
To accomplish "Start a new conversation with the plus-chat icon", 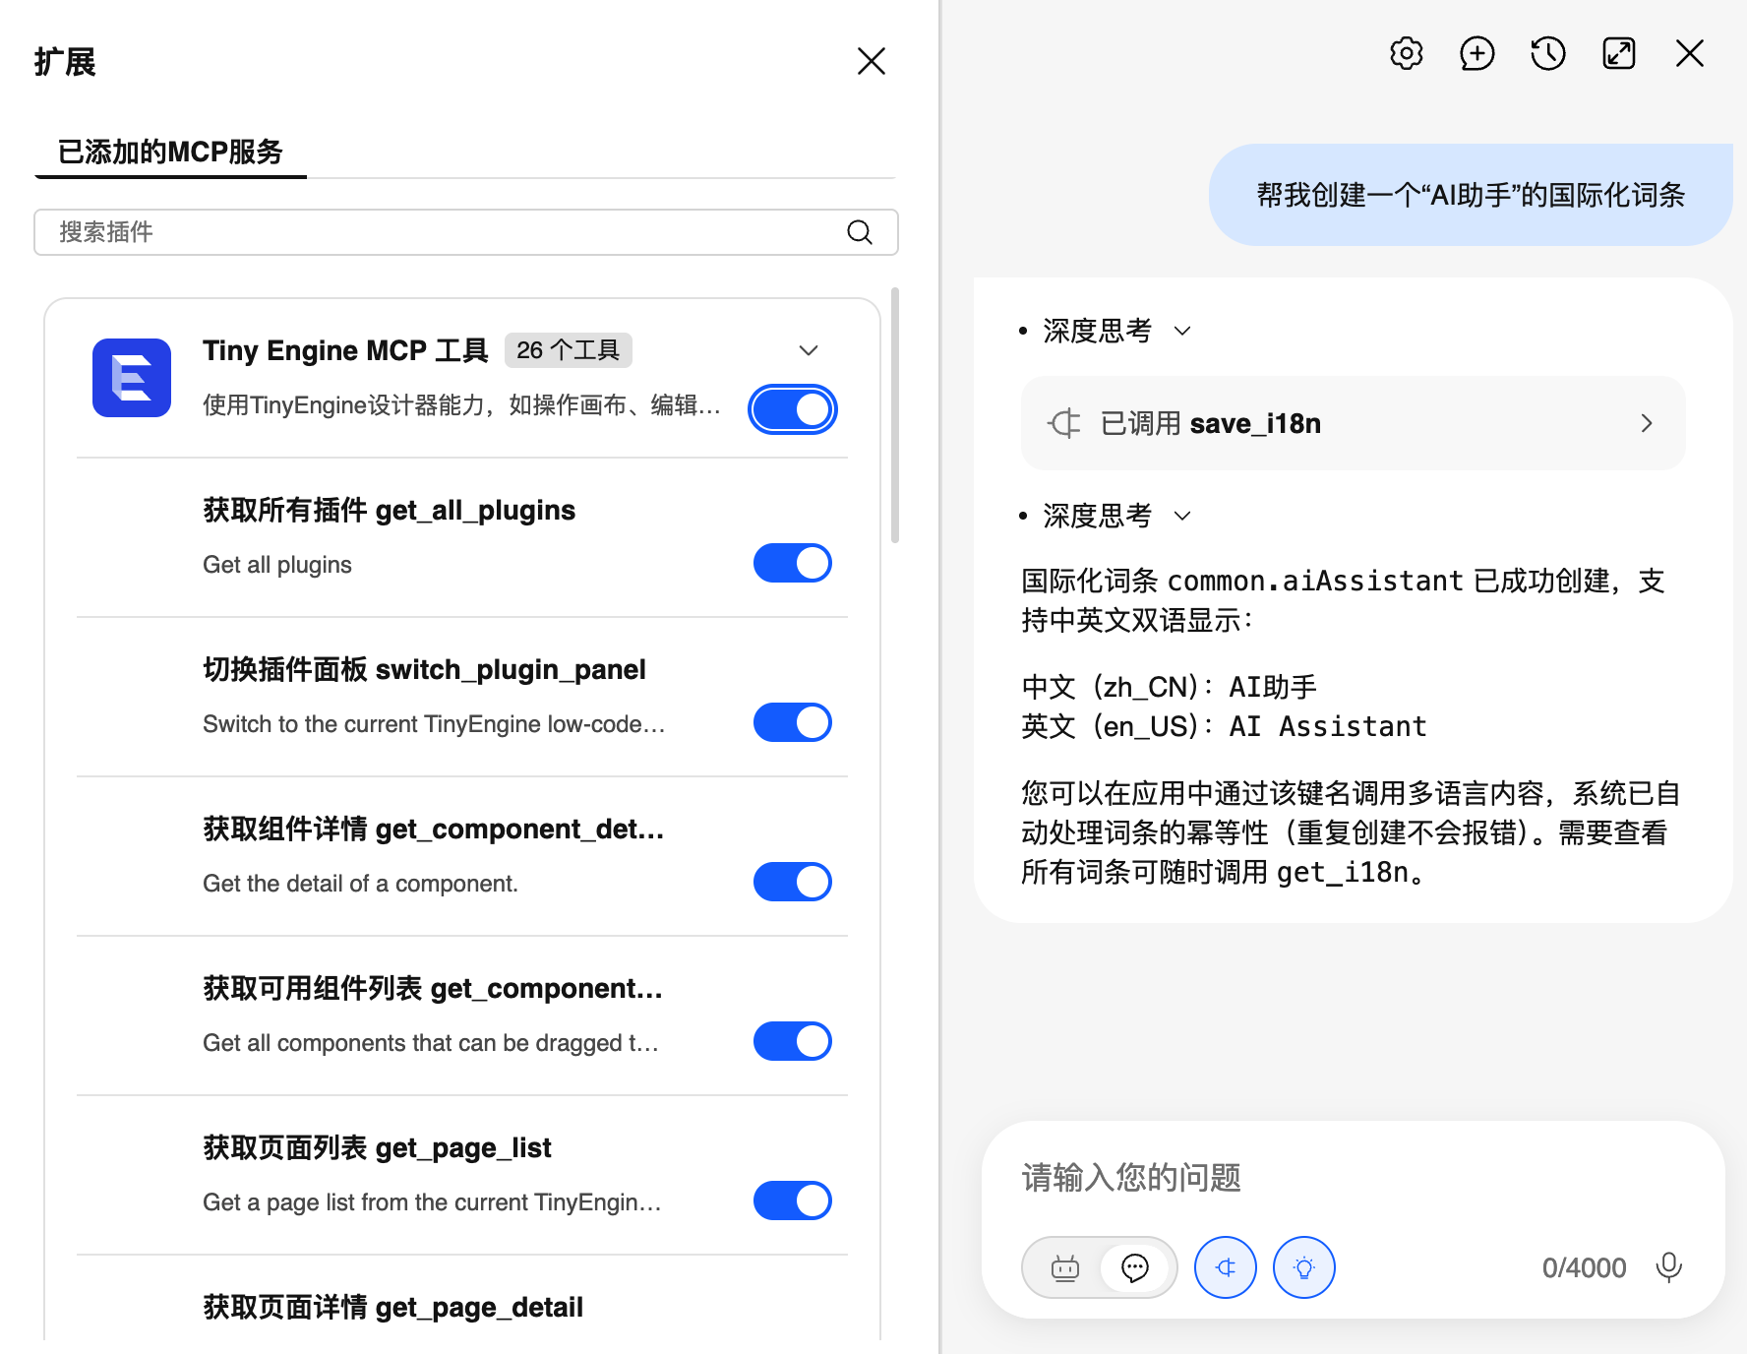I will pos(1476,54).
